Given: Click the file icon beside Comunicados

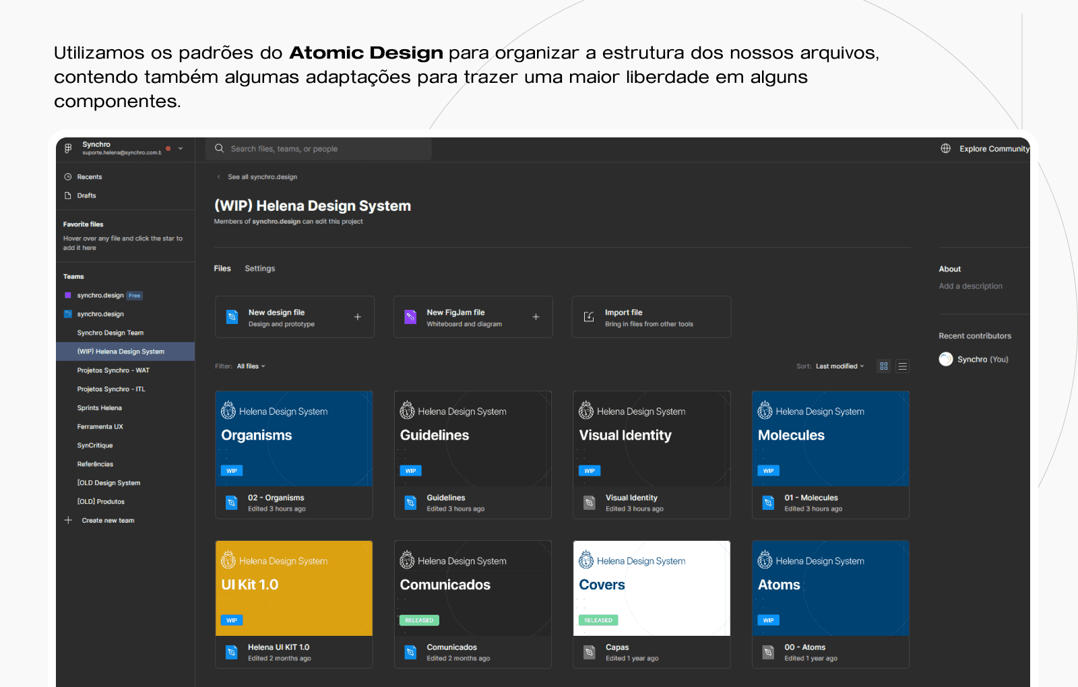Looking at the screenshot, I should point(410,652).
